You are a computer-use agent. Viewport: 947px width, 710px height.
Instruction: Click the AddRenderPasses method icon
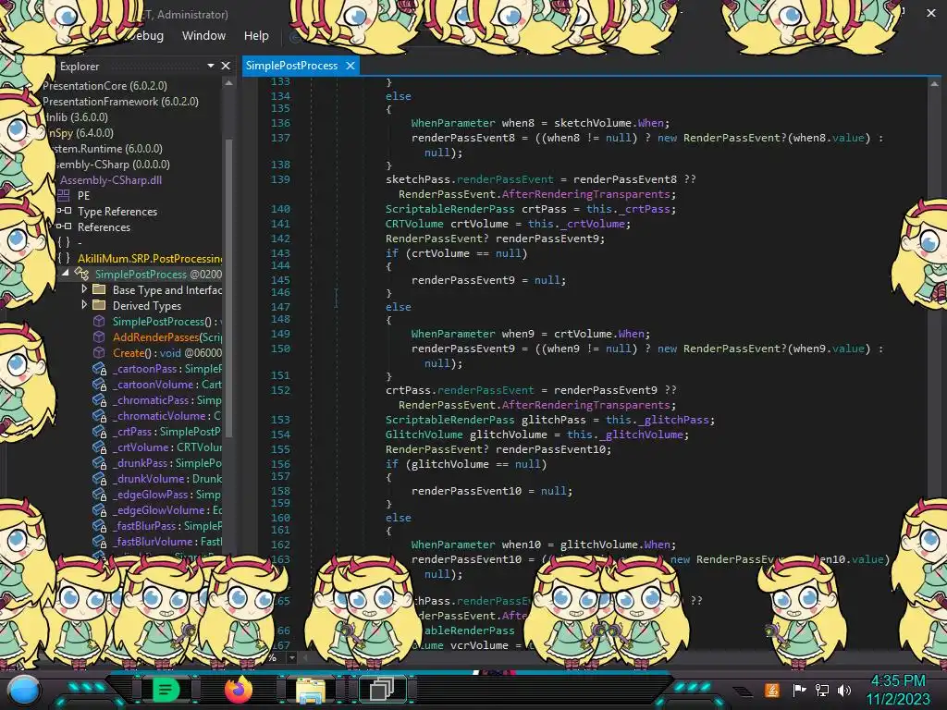point(99,337)
